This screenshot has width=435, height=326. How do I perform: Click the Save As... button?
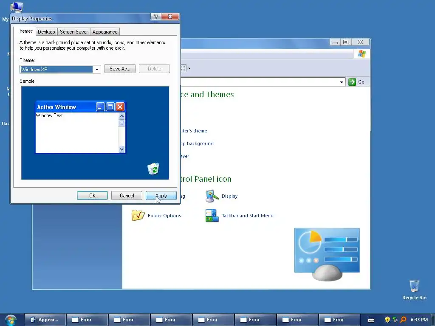120,69
